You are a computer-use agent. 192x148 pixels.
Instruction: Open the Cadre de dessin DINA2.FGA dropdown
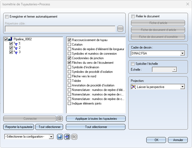[182, 53]
